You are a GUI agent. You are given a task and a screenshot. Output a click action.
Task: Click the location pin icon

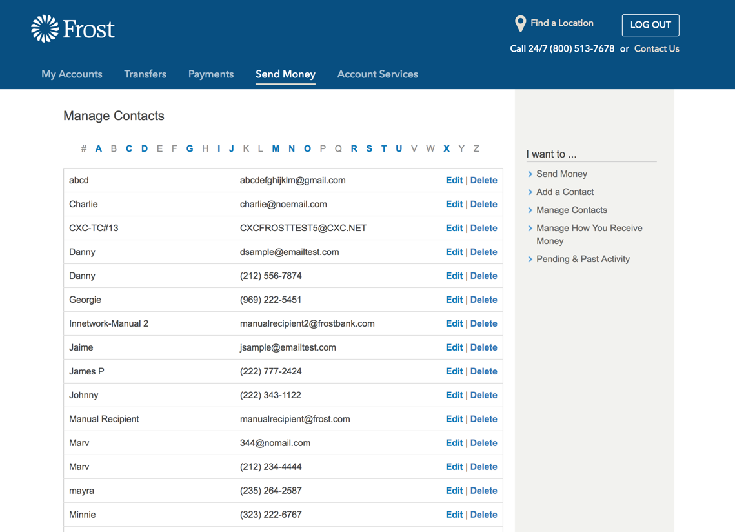(x=520, y=23)
